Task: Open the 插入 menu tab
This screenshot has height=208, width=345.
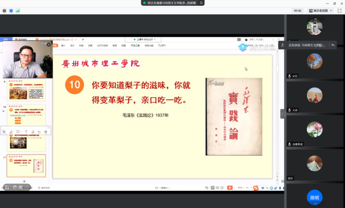Action: tap(63, 45)
